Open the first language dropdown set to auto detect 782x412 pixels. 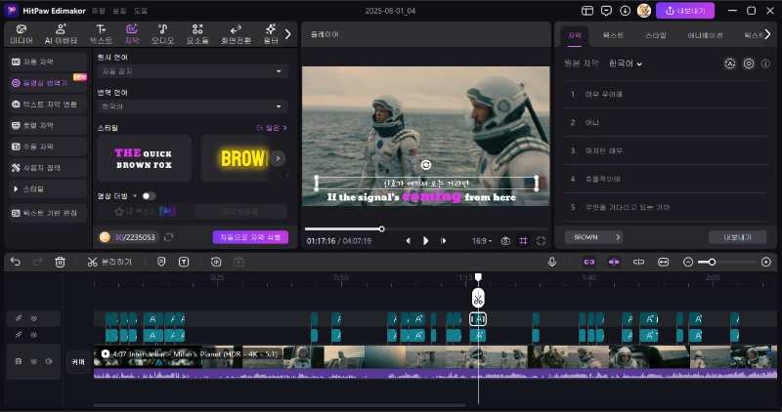[x=192, y=71]
